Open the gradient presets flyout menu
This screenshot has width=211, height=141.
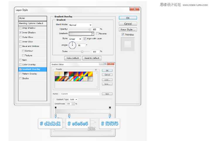pos(96,70)
